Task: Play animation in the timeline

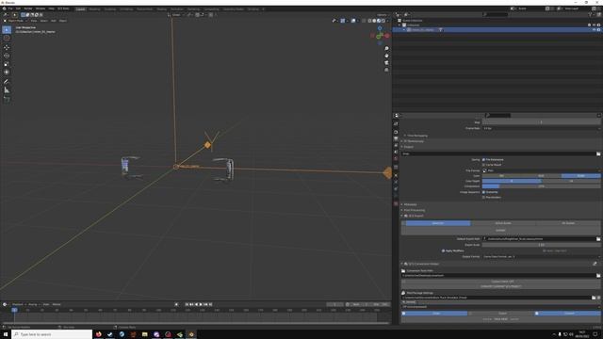Action: coord(201,304)
